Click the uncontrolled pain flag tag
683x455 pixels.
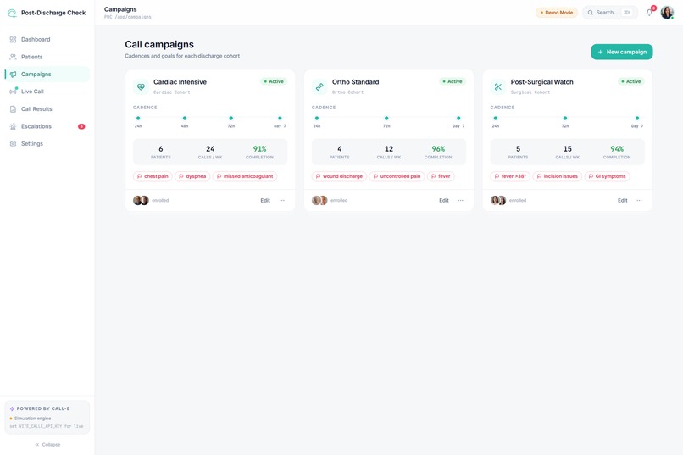pyautogui.click(x=397, y=176)
